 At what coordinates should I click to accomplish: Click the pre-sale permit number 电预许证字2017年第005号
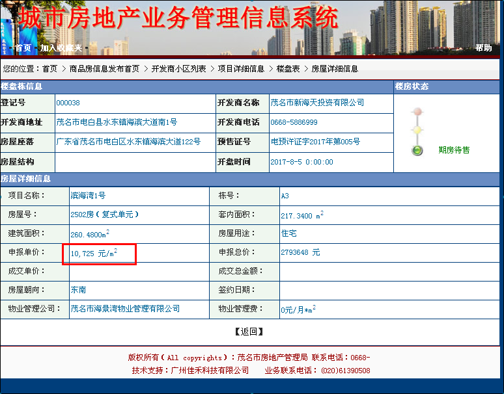coord(315,142)
